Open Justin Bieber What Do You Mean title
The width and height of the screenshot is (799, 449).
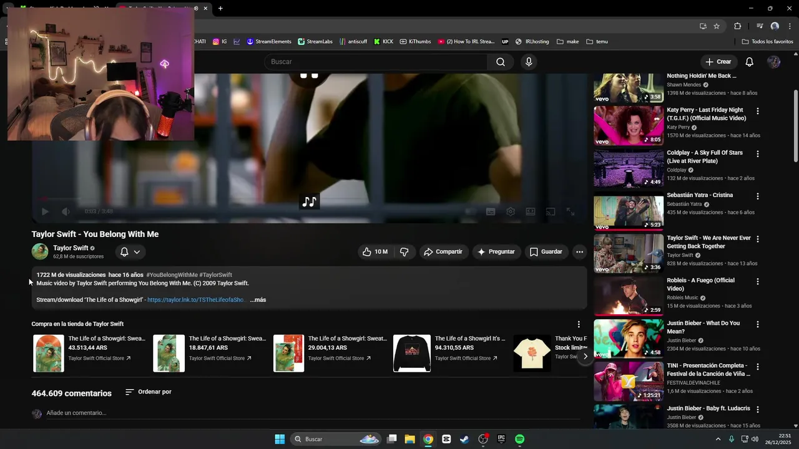pos(703,327)
